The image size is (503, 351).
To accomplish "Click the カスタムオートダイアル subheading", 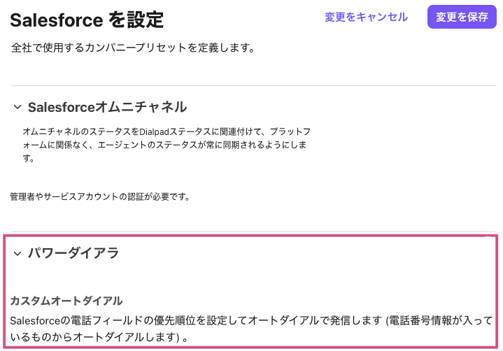I will click(x=66, y=301).
